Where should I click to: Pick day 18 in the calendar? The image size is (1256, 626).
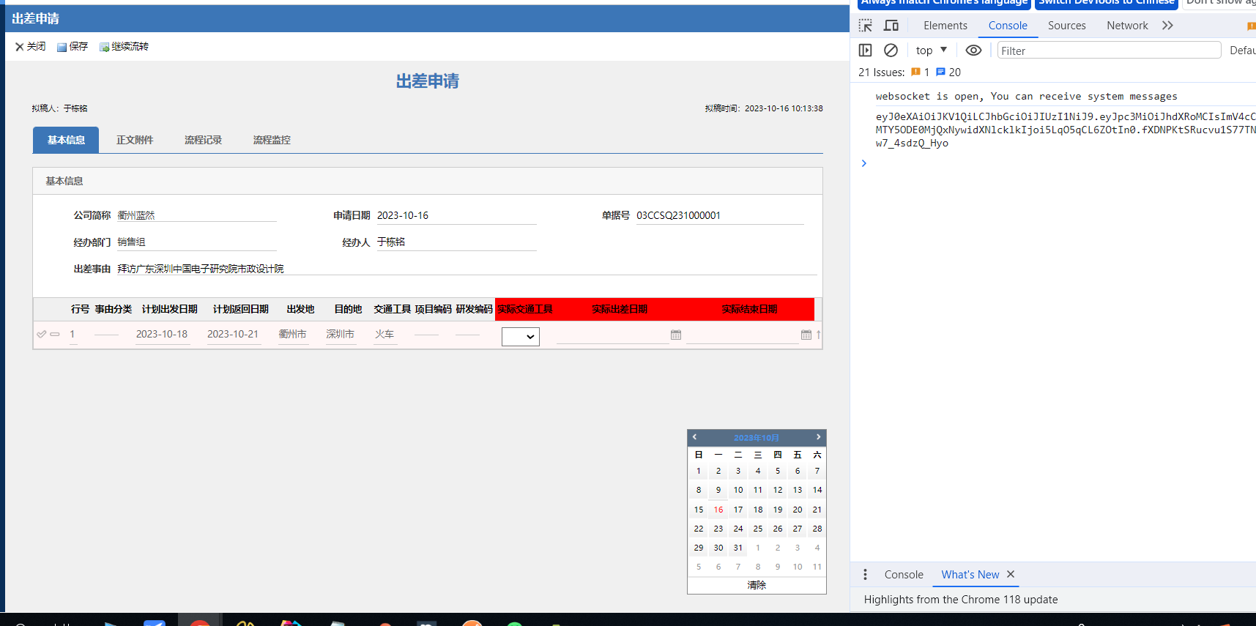point(758,510)
